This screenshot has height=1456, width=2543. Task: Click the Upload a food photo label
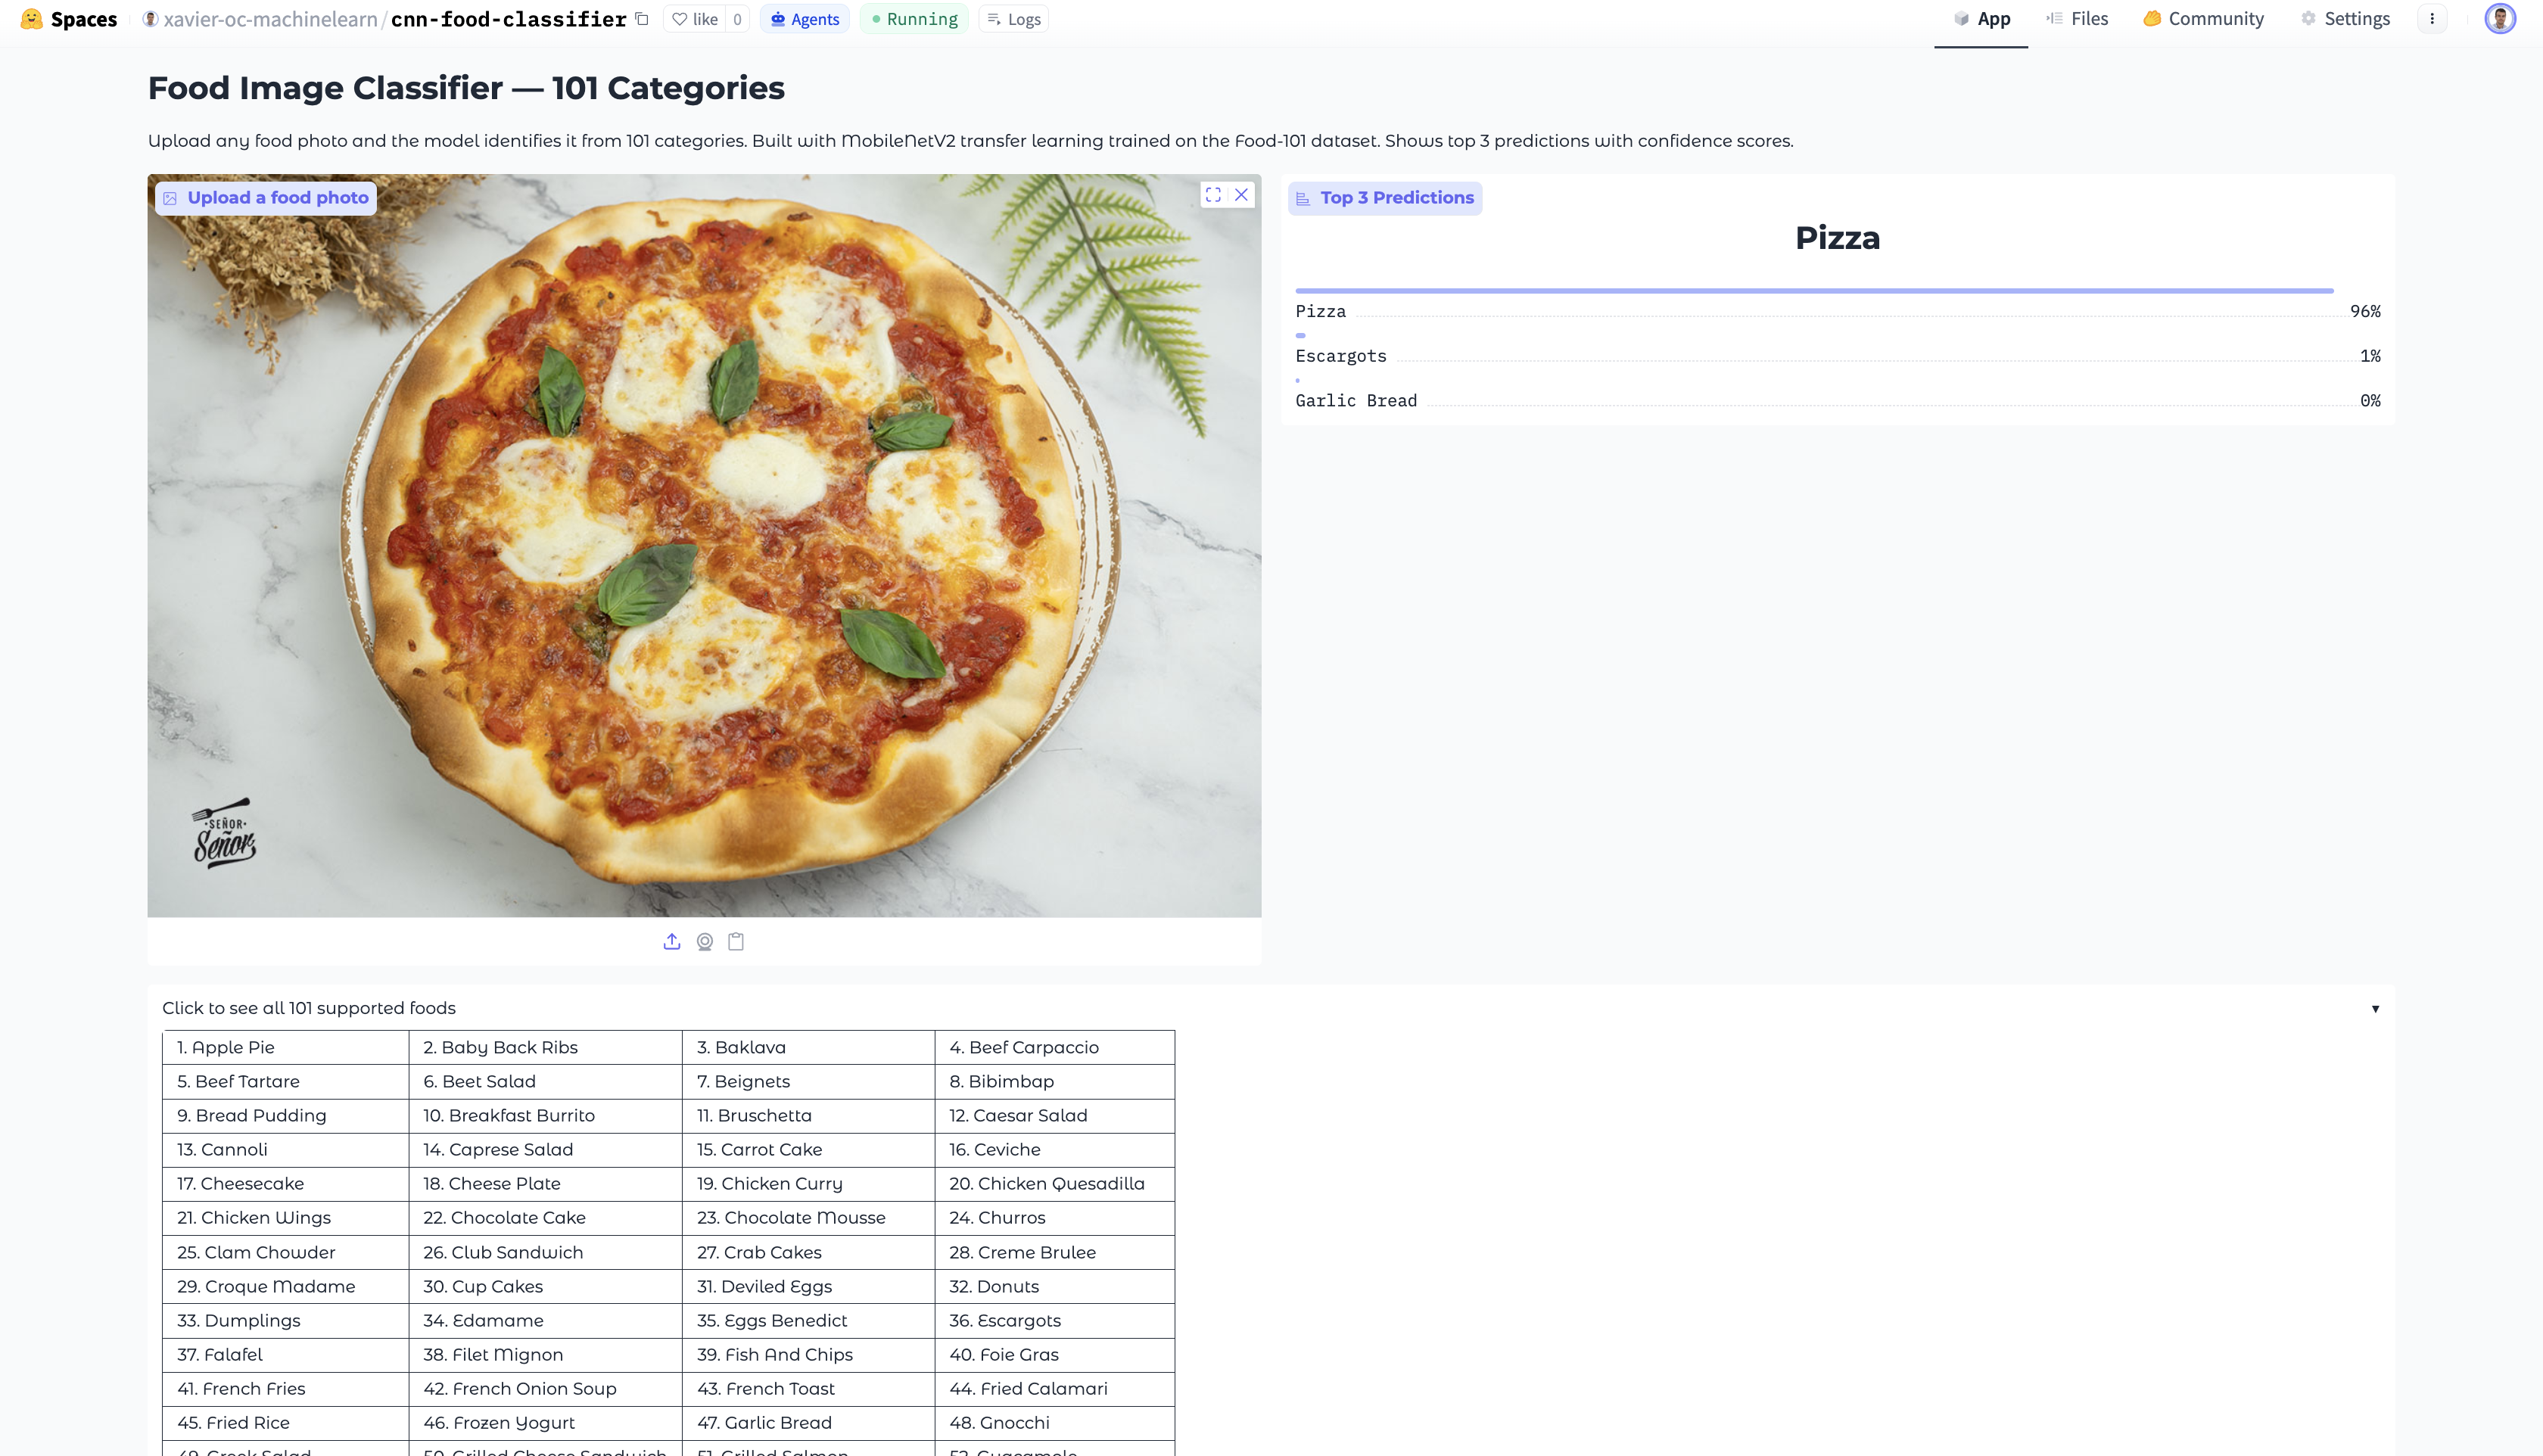pyautogui.click(x=266, y=198)
